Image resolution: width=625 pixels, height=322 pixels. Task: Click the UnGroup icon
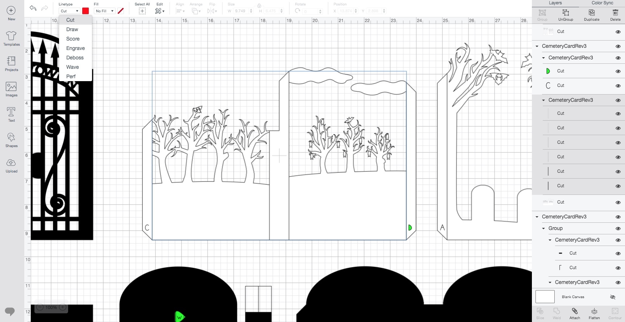click(566, 13)
